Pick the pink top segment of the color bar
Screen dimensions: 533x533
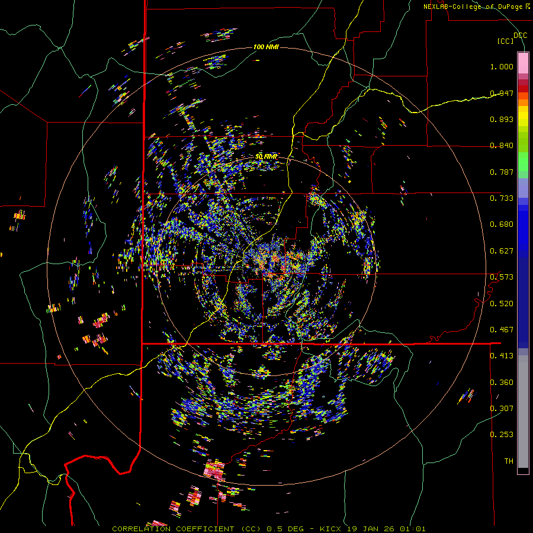pos(523,63)
